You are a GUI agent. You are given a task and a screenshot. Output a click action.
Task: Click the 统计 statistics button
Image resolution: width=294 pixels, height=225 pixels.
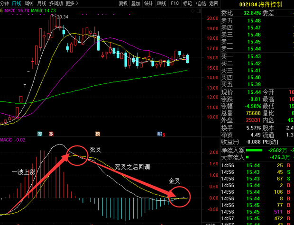pyautogui.click(x=148, y=3)
